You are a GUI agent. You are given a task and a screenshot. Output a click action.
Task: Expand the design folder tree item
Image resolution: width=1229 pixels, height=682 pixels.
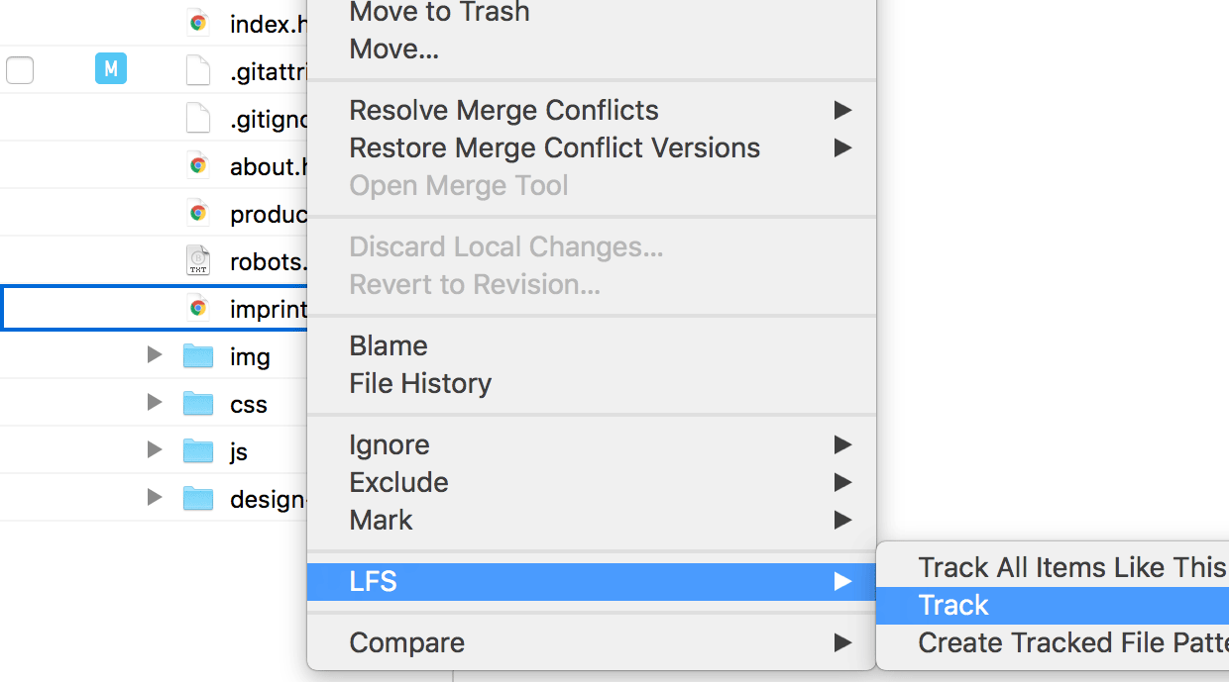(x=154, y=497)
